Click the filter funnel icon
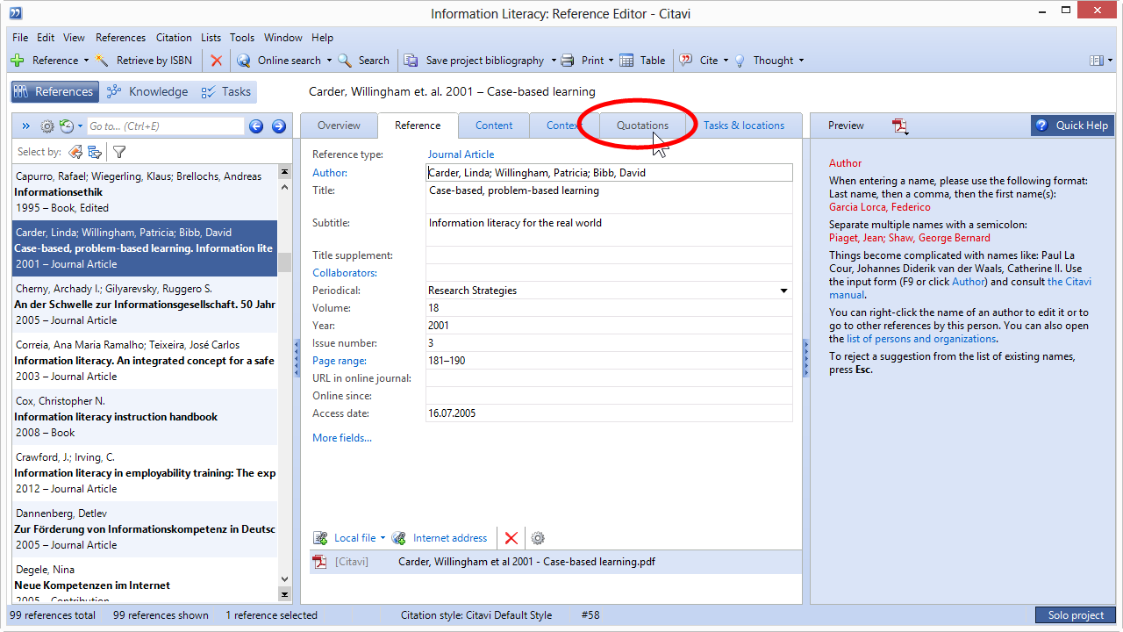 click(119, 152)
